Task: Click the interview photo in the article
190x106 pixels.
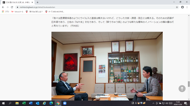Action: point(107,66)
